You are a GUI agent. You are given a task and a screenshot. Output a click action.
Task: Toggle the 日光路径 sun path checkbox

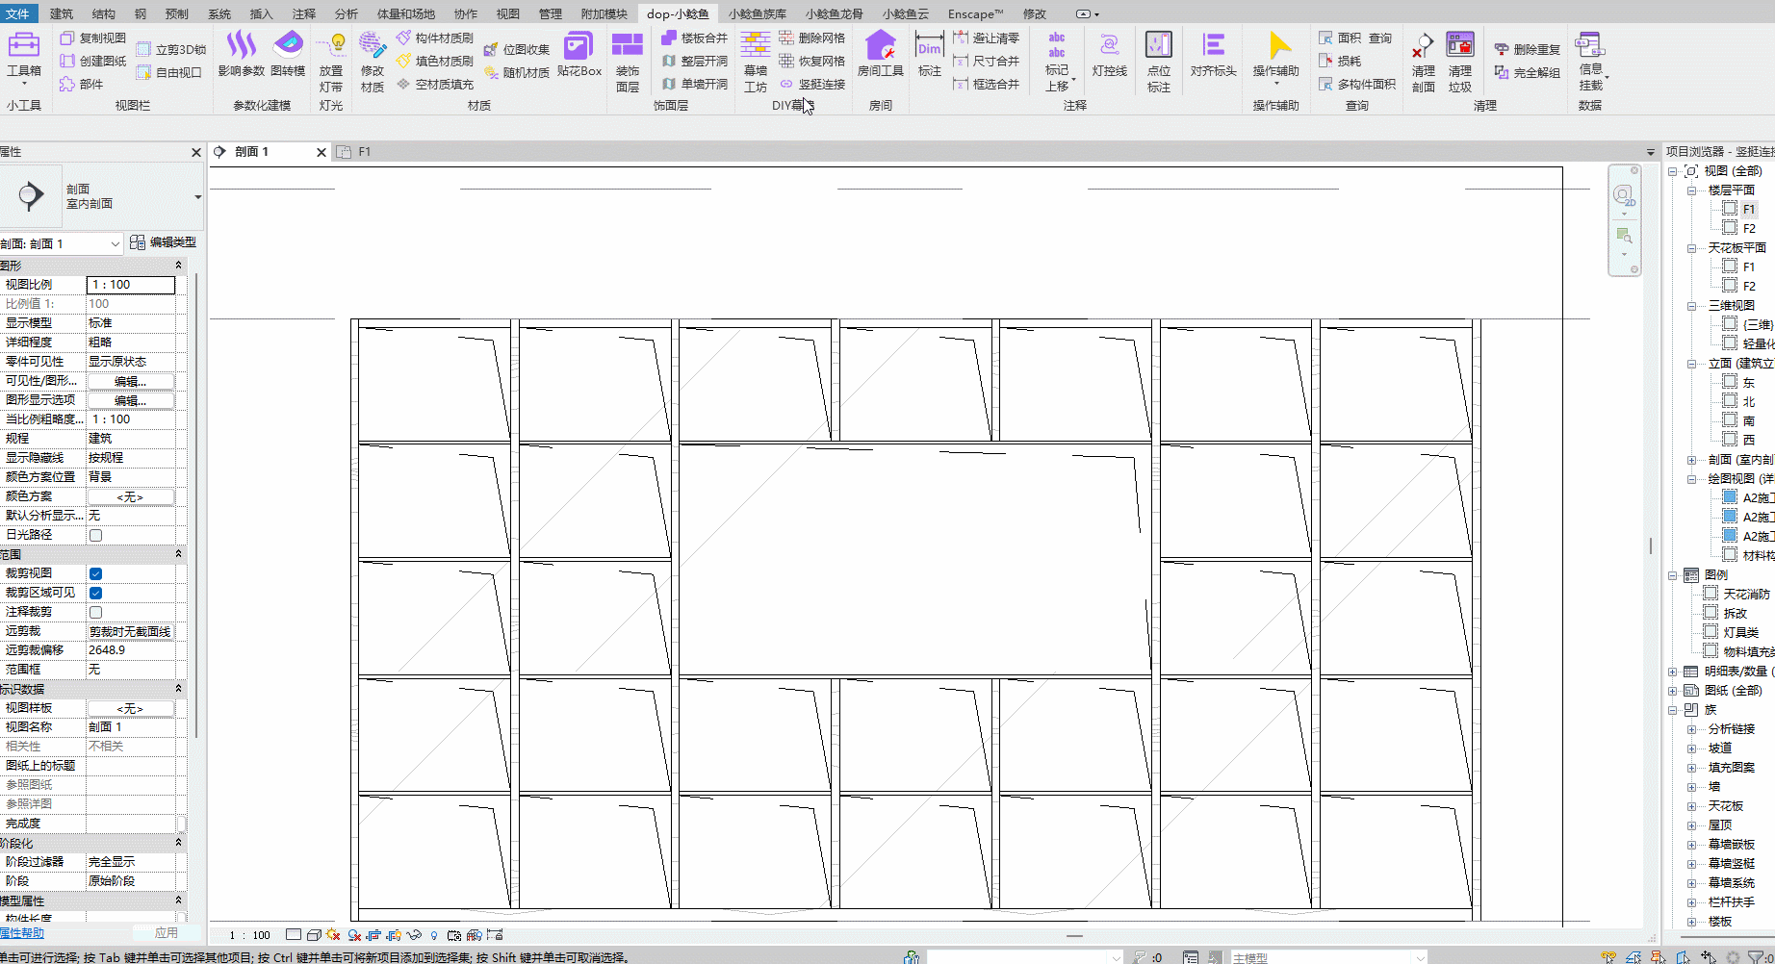(95, 535)
